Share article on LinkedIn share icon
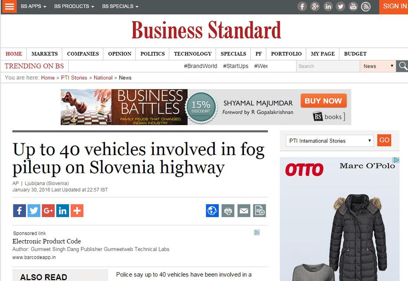 pyautogui.click(x=63, y=211)
